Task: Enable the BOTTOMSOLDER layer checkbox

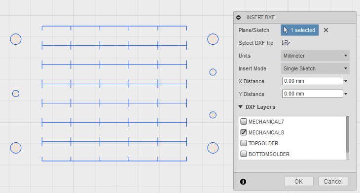Action: [x=244, y=154]
